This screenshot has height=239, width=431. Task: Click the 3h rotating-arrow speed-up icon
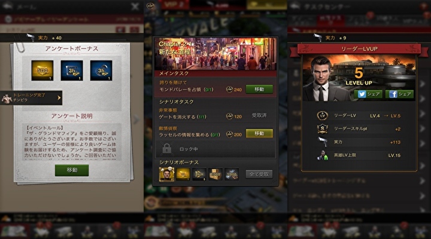coord(101,71)
